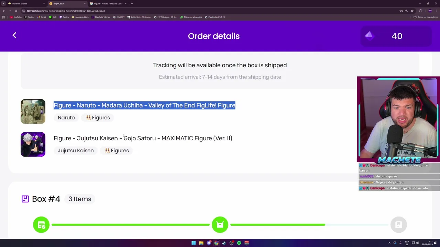Open the Machete Vilches bookmark
This screenshot has width=440, height=247.
[101, 17]
